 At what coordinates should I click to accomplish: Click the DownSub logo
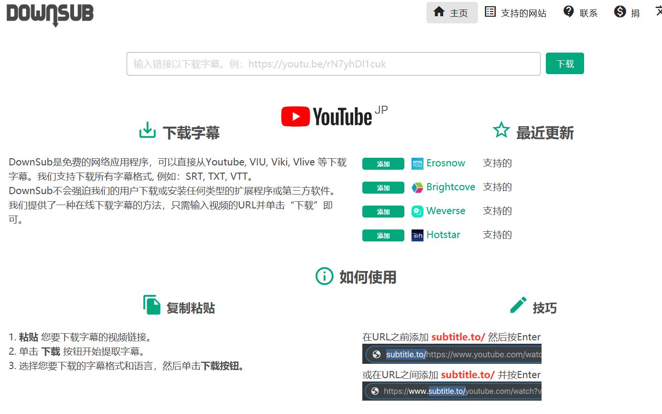click(50, 15)
